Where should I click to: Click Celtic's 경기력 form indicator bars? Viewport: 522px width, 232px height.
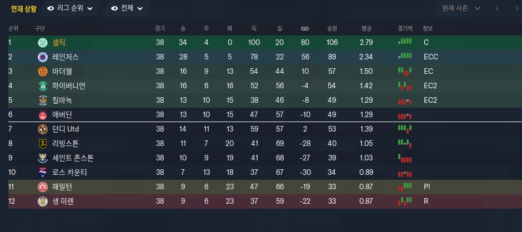coord(405,42)
